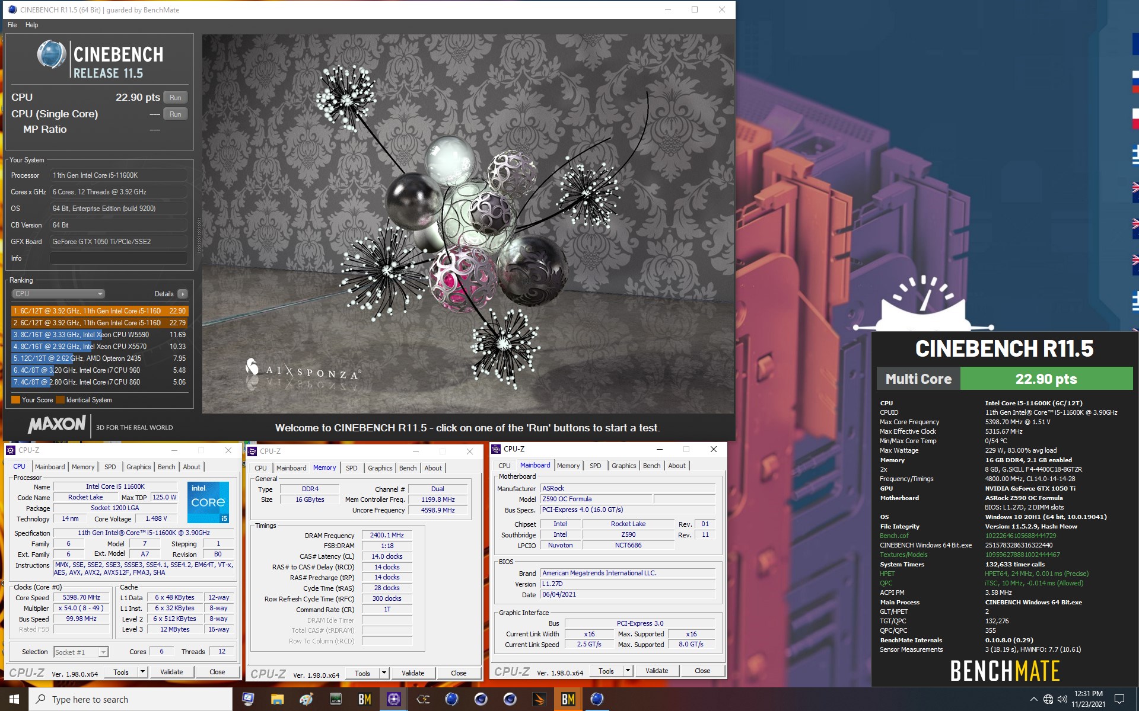The height and width of the screenshot is (711, 1139).
Task: Click the taskbar 'Type here to search' box
Action: (131, 699)
